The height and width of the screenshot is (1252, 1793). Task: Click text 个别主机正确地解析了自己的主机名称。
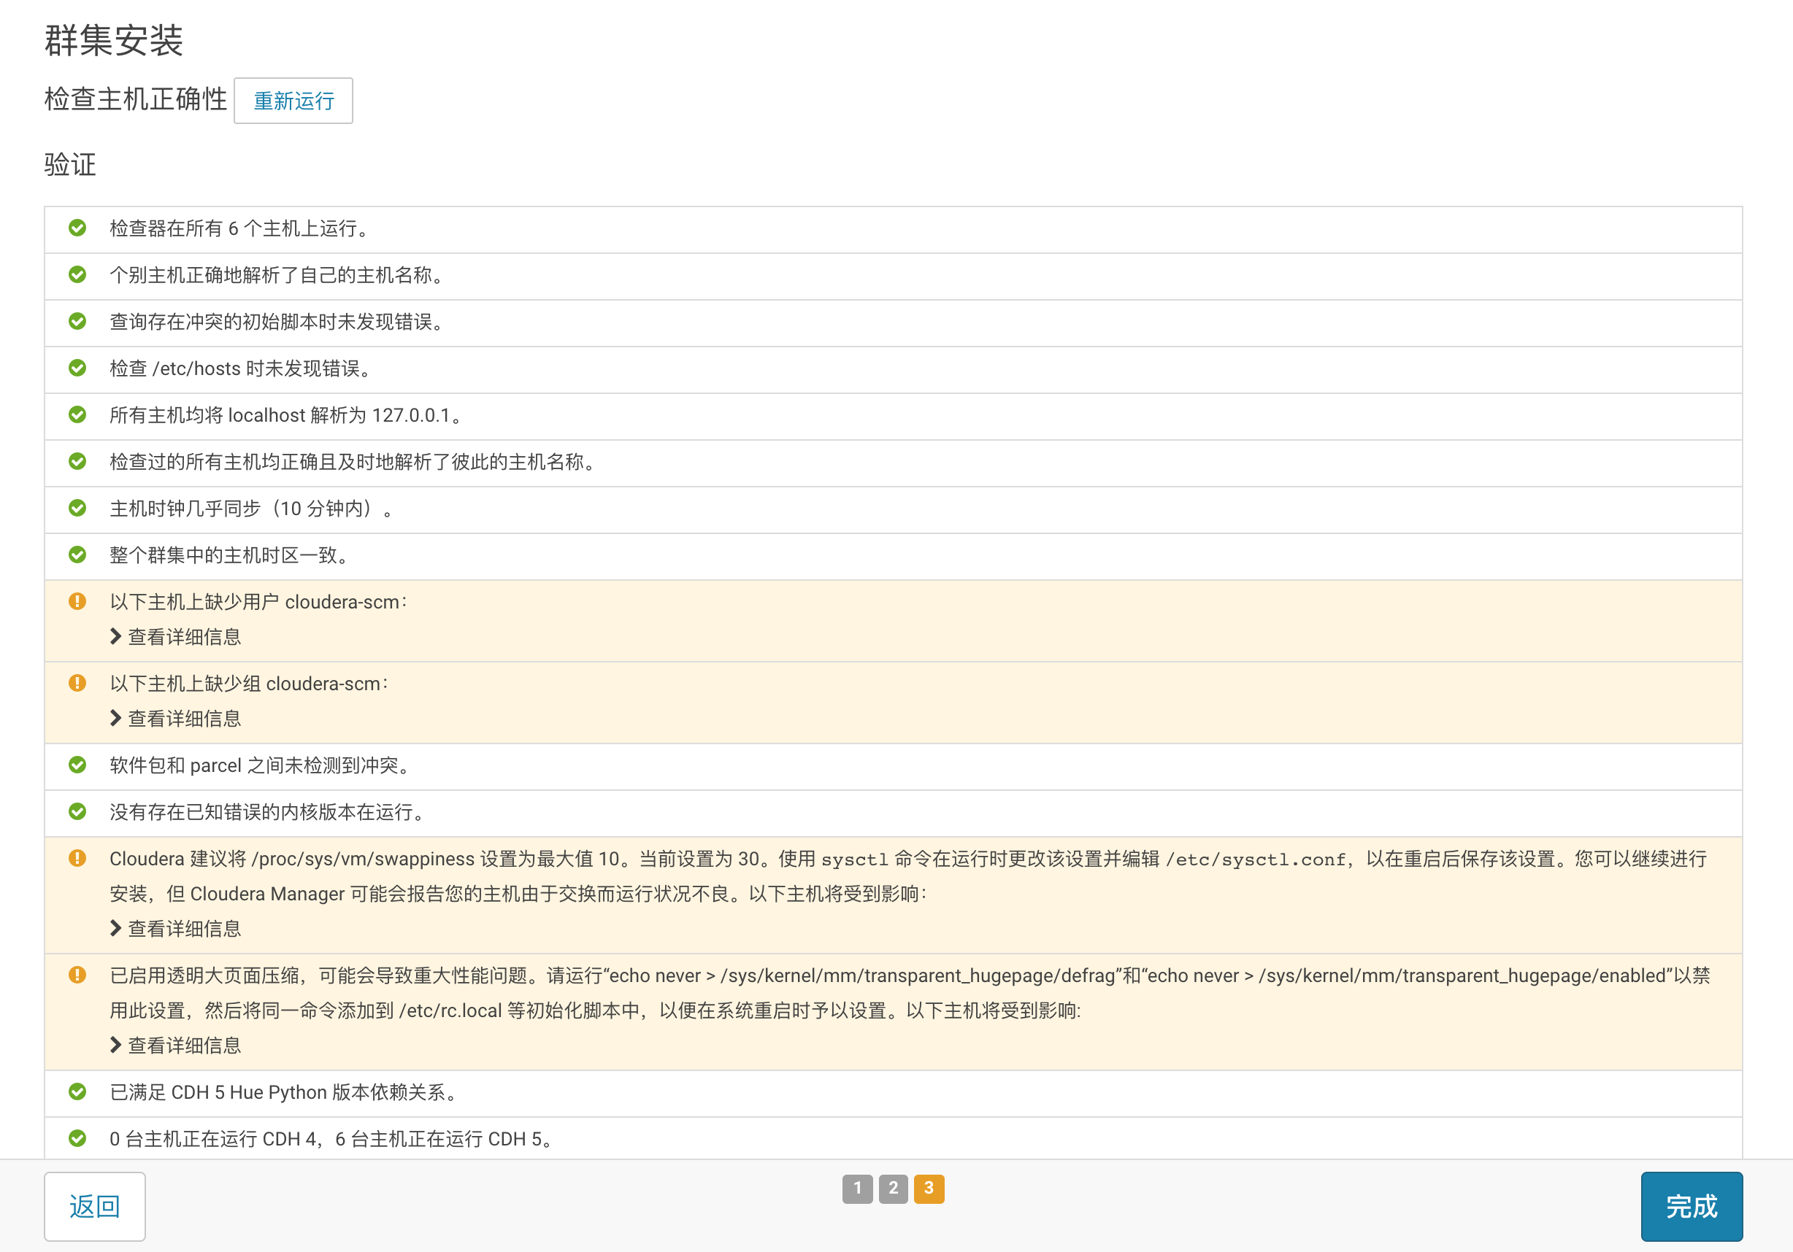tap(277, 276)
